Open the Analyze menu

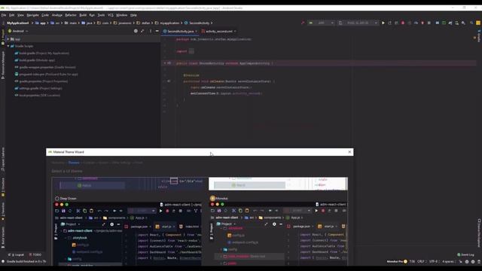click(x=57, y=15)
